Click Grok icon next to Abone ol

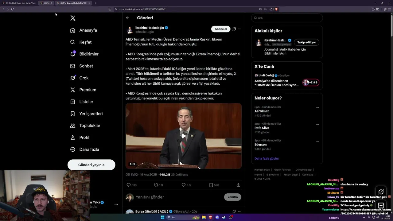234,29
